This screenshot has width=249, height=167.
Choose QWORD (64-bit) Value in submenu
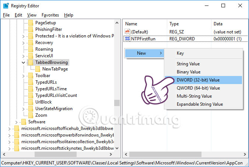pos(203,88)
